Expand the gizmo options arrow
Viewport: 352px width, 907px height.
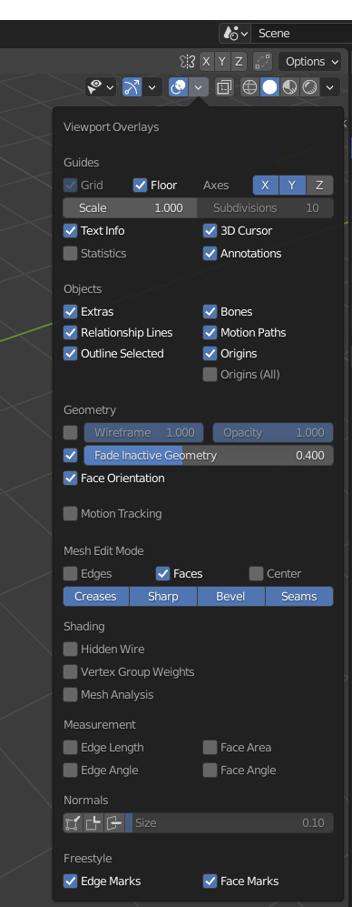[x=152, y=87]
